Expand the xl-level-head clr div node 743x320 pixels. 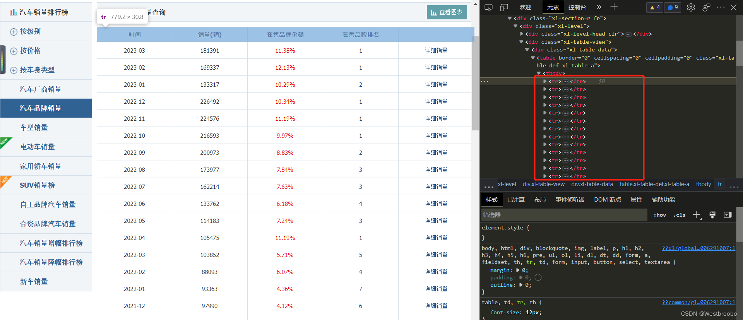(x=522, y=34)
